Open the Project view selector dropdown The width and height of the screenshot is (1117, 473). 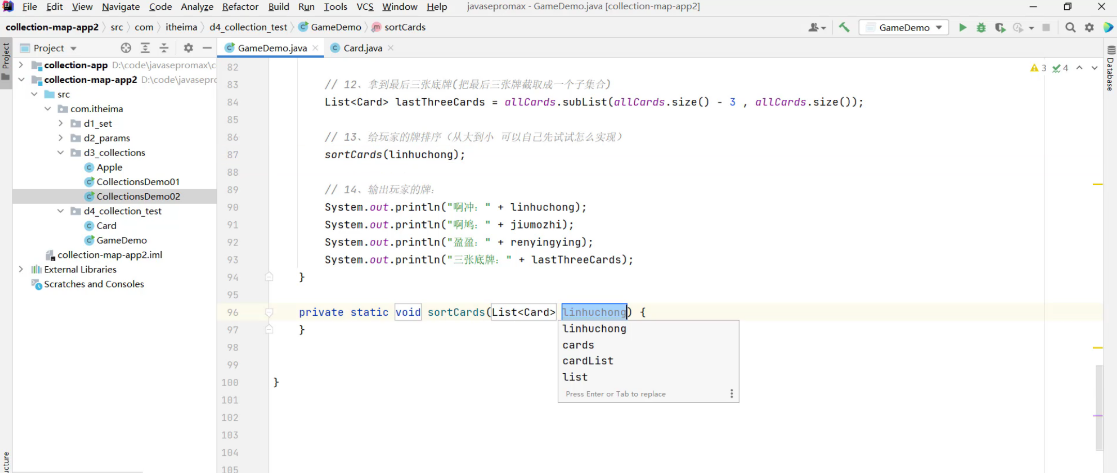48,48
